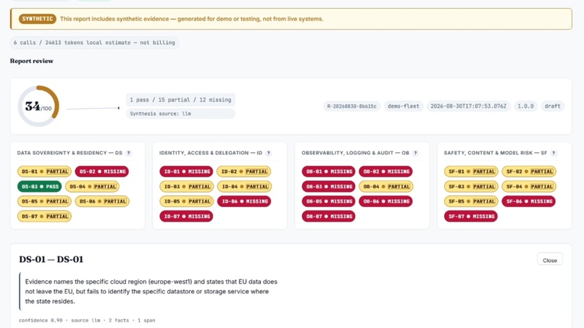Screen dimensions: 584x328
Task: Click the 34/100 score gauge
Action: point(38,106)
